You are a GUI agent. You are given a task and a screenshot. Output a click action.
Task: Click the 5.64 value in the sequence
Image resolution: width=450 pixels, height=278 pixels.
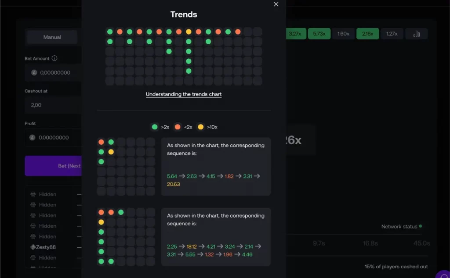pyautogui.click(x=172, y=176)
